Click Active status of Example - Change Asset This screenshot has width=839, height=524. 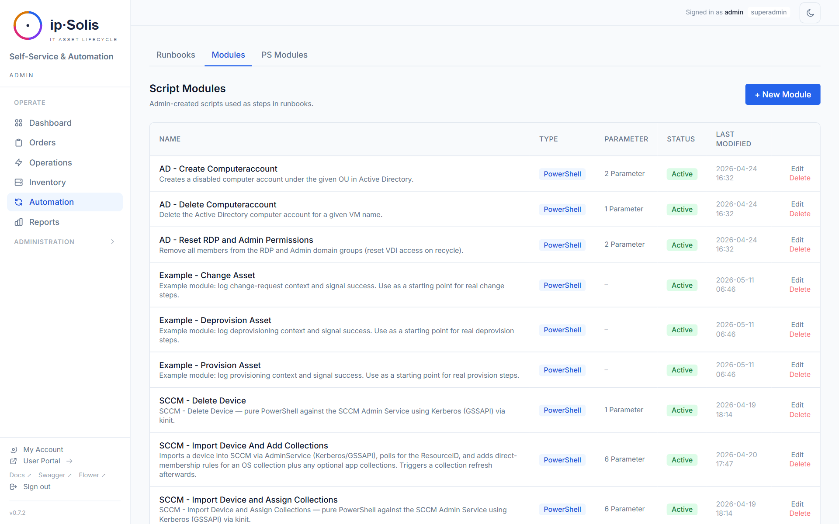682,286
